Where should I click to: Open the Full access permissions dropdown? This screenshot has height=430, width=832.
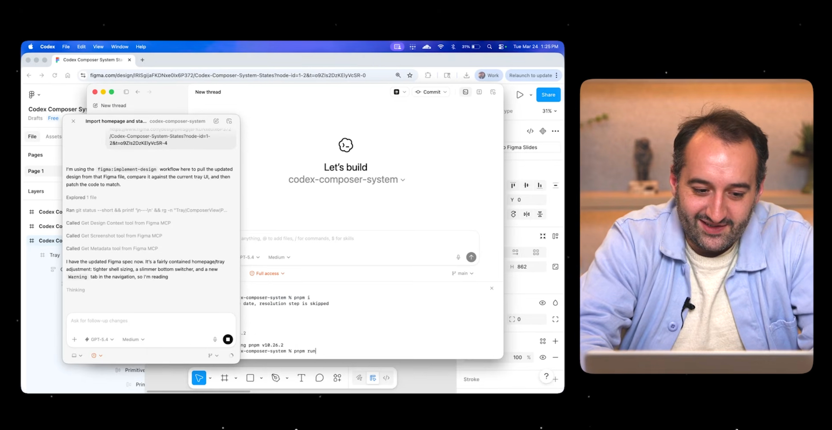(x=267, y=273)
